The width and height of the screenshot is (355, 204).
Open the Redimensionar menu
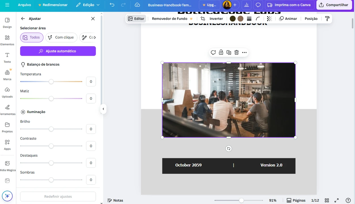(53, 5)
